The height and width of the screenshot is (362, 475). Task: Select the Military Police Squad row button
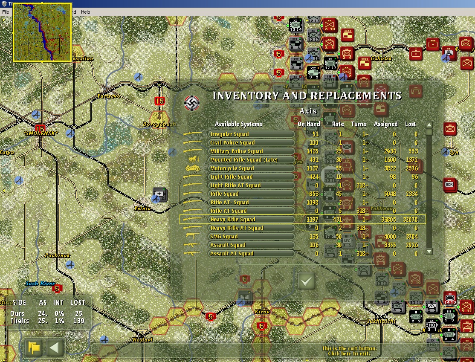pyautogui.click(x=252, y=151)
